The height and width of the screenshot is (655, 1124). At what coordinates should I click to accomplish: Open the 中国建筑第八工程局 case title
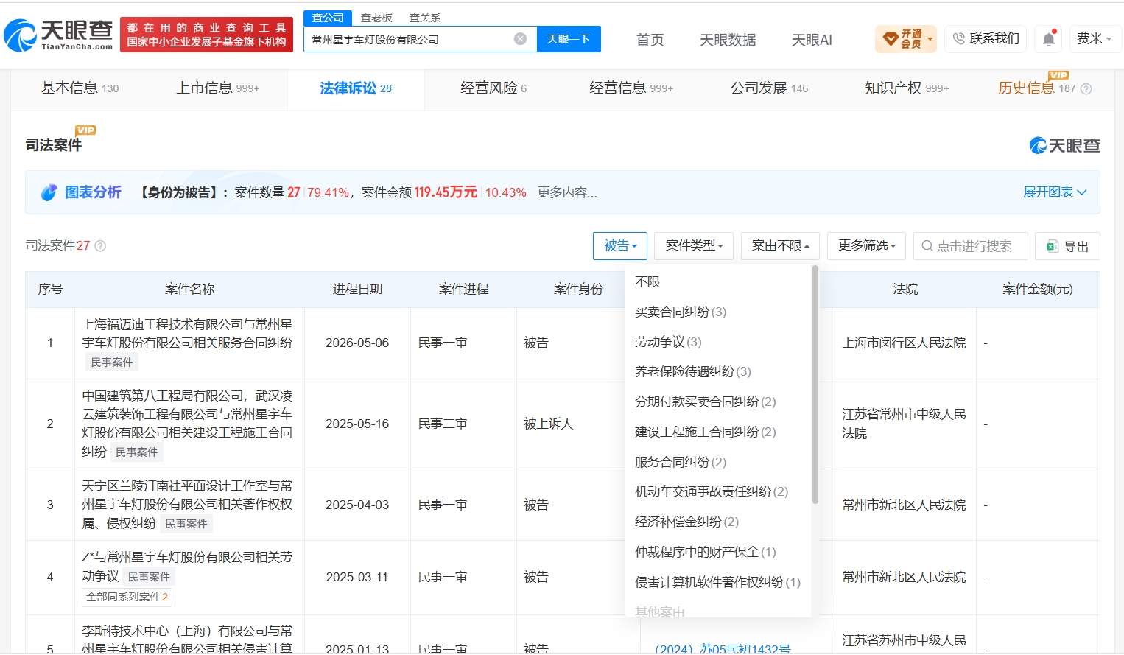[187, 424]
